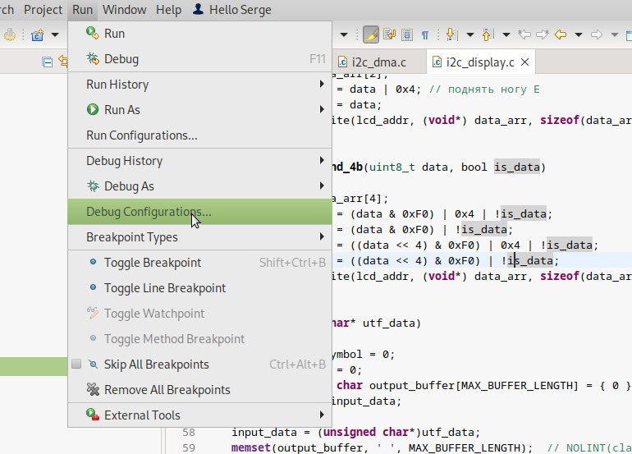Click the code line 58 number

(189, 432)
